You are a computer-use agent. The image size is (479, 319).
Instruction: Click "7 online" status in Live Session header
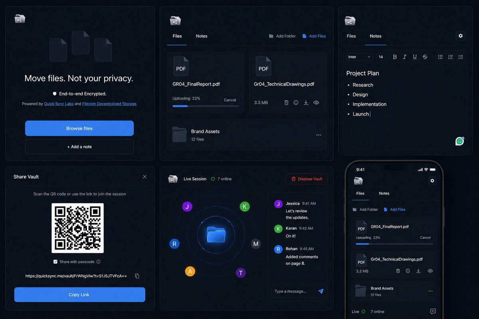222,179
